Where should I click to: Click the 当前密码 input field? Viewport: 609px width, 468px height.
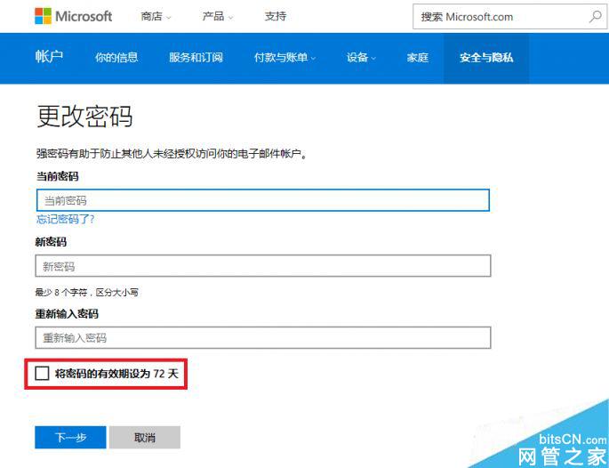click(263, 200)
